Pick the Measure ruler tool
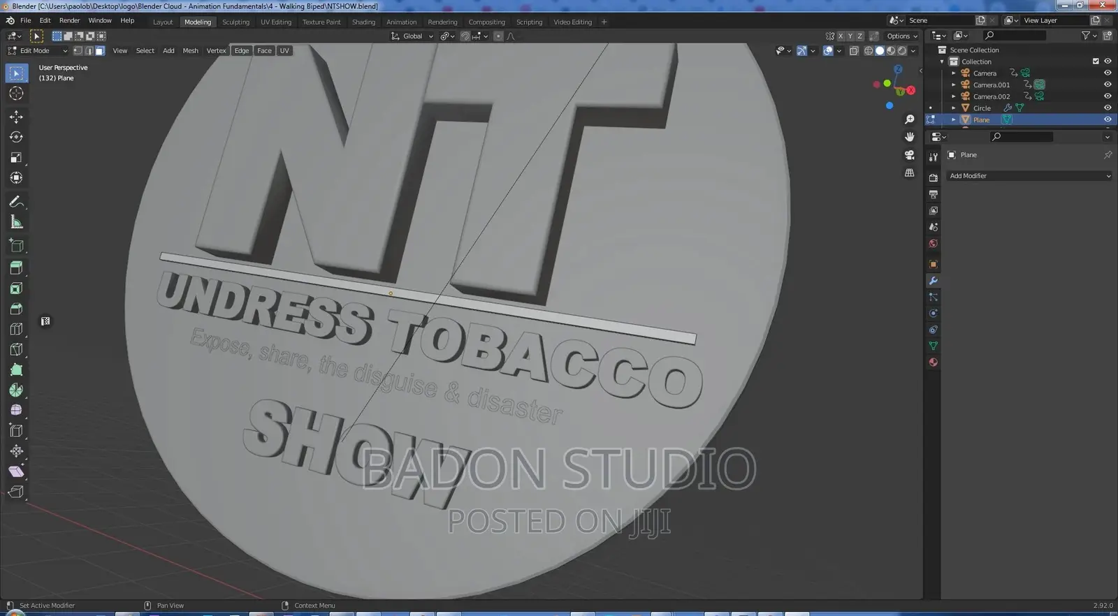The height and width of the screenshot is (616, 1118). (16, 222)
